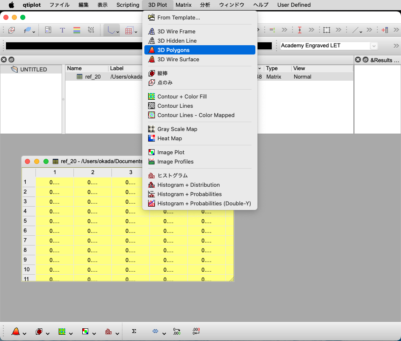Select Contour Lines menu item
This screenshot has width=401, height=341.
(200, 106)
